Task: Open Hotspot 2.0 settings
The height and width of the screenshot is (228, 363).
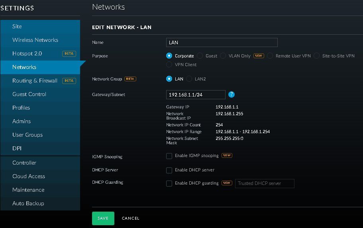Action: click(27, 53)
